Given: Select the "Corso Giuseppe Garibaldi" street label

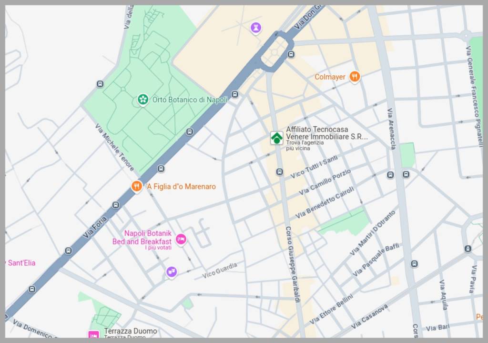Looking at the screenshot, I should click(293, 264).
